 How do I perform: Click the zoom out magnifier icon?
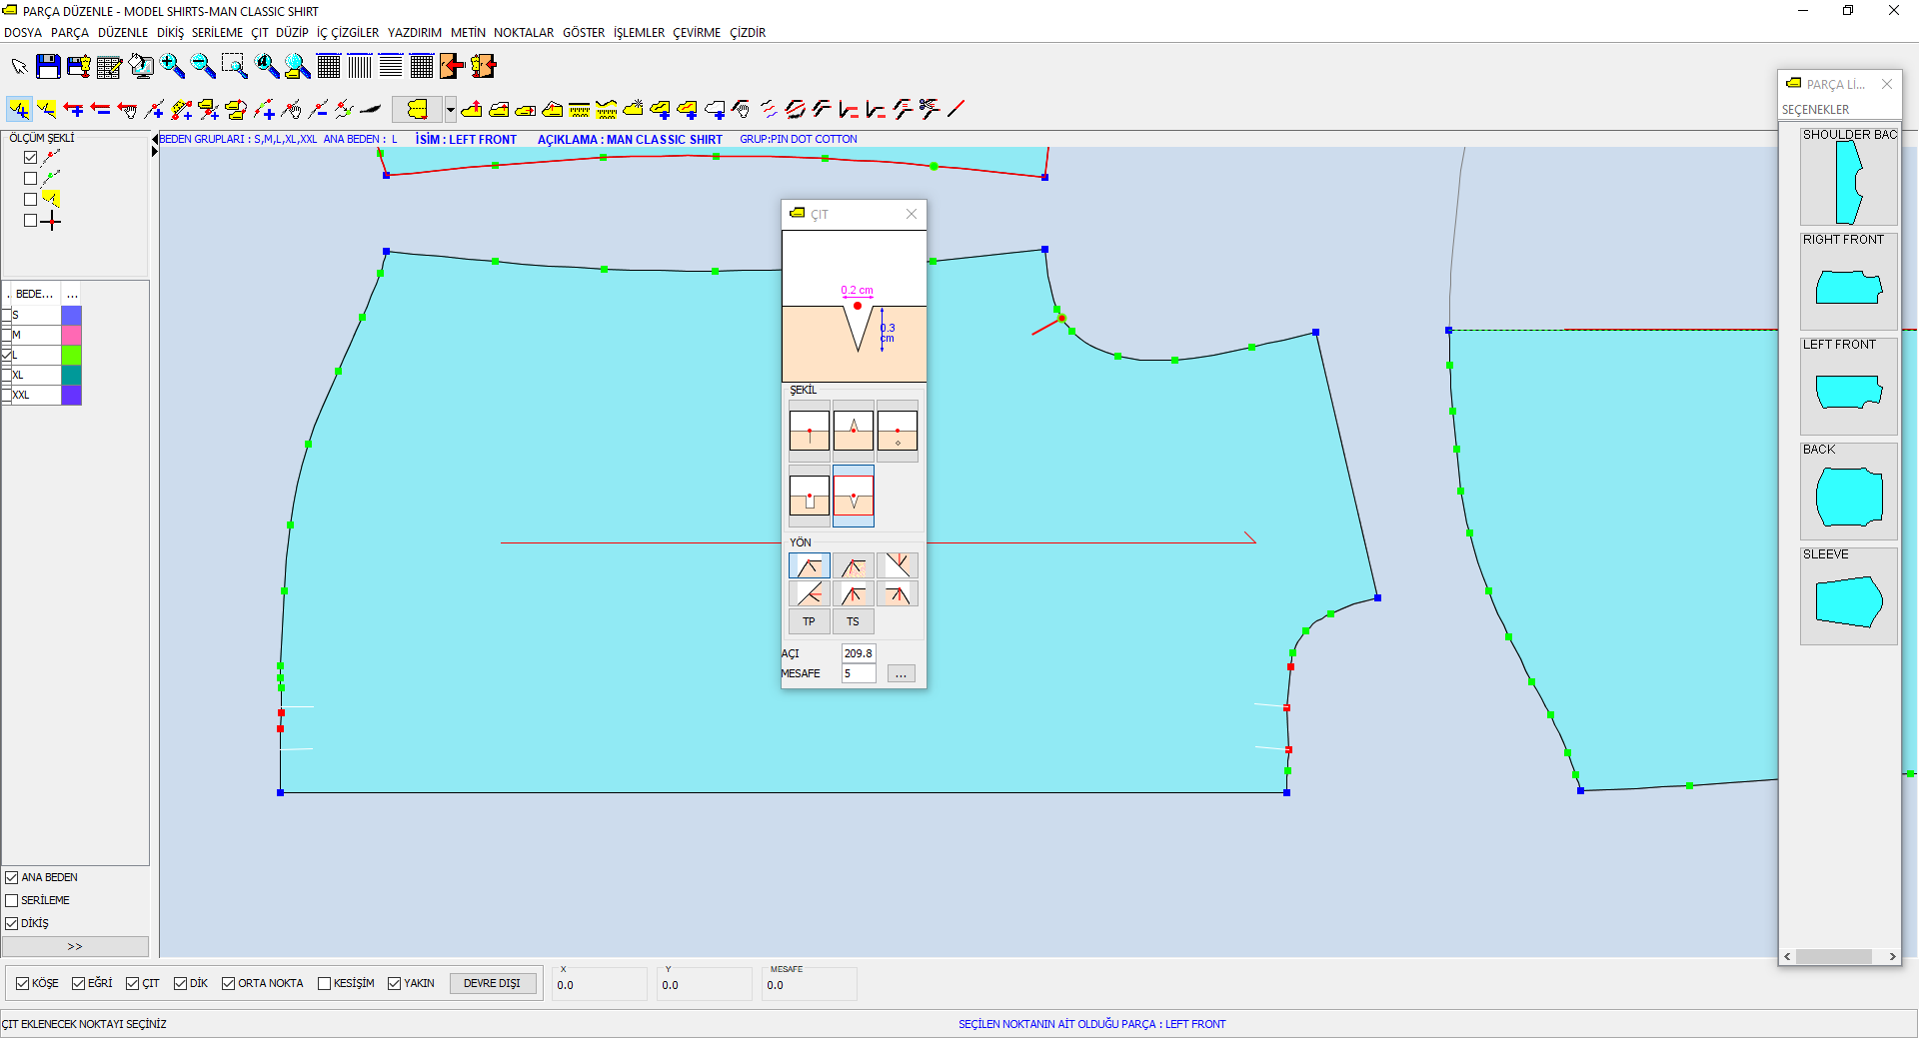[x=203, y=67]
